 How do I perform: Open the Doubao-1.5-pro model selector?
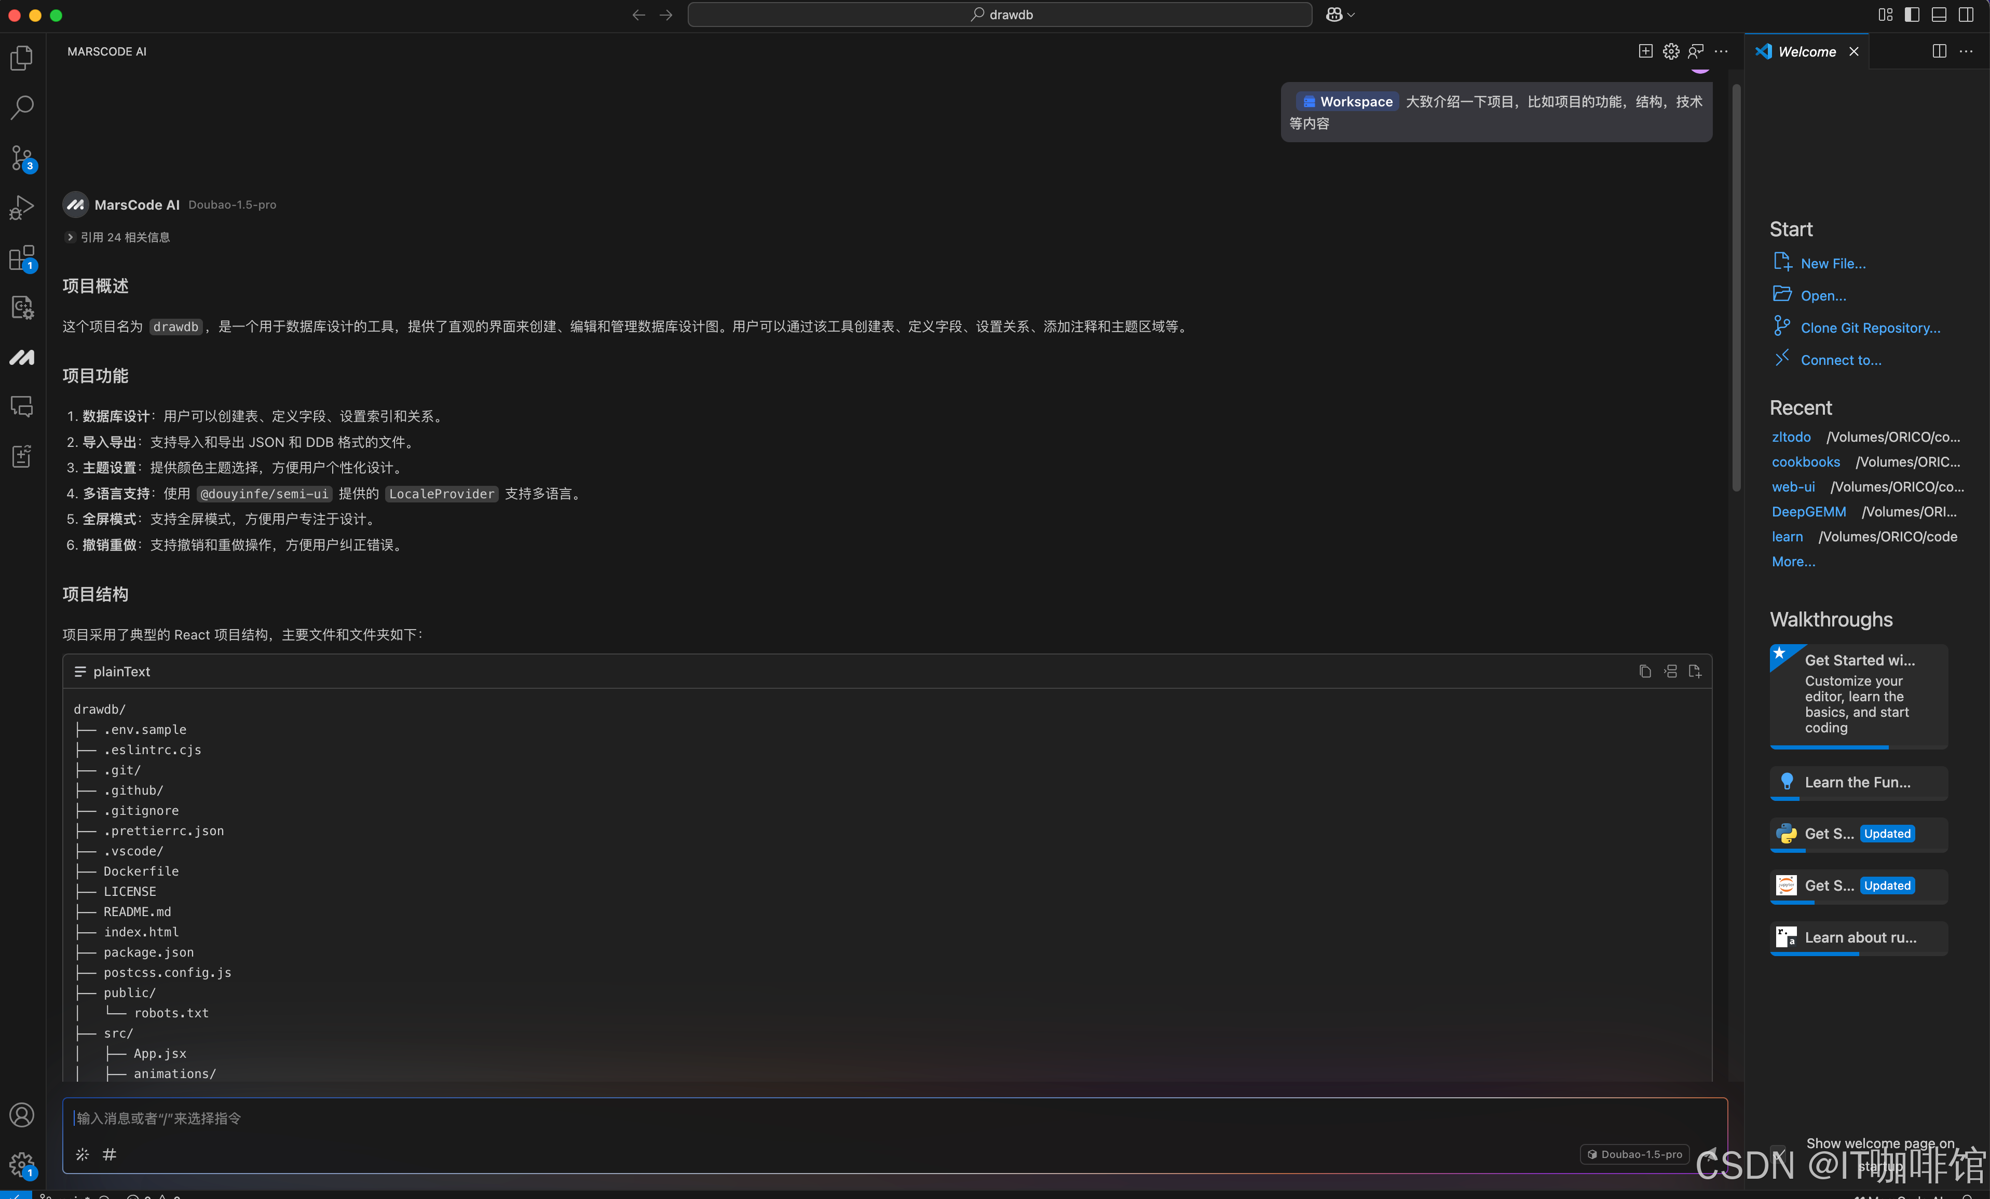click(x=1634, y=1154)
